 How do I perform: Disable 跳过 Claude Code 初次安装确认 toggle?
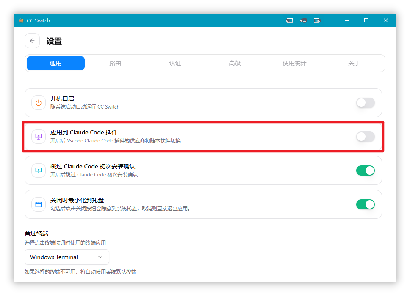[365, 170]
